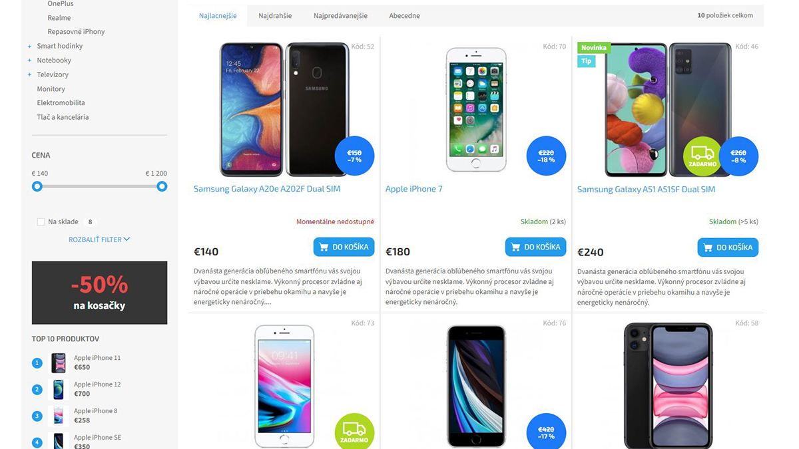799x449 pixels.
Task: Add iPhone 7 to cart with Do košíka
Action: 535,247
